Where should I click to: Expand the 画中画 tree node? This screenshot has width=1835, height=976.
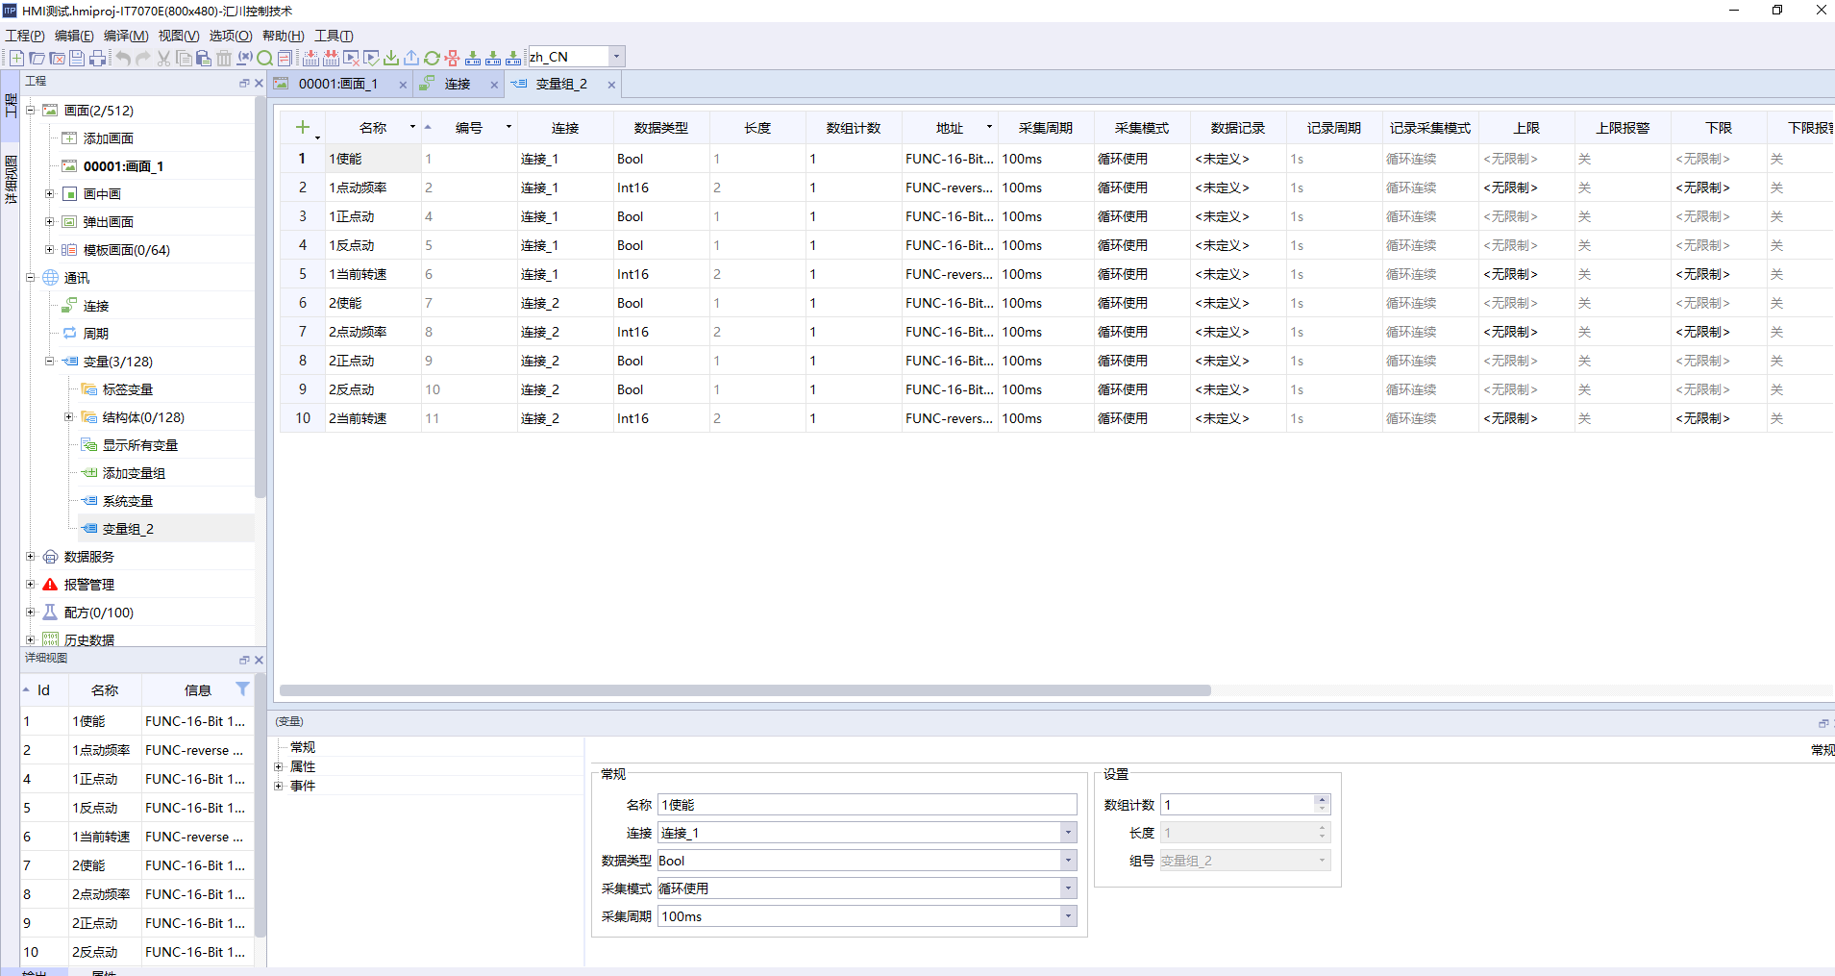coord(49,194)
